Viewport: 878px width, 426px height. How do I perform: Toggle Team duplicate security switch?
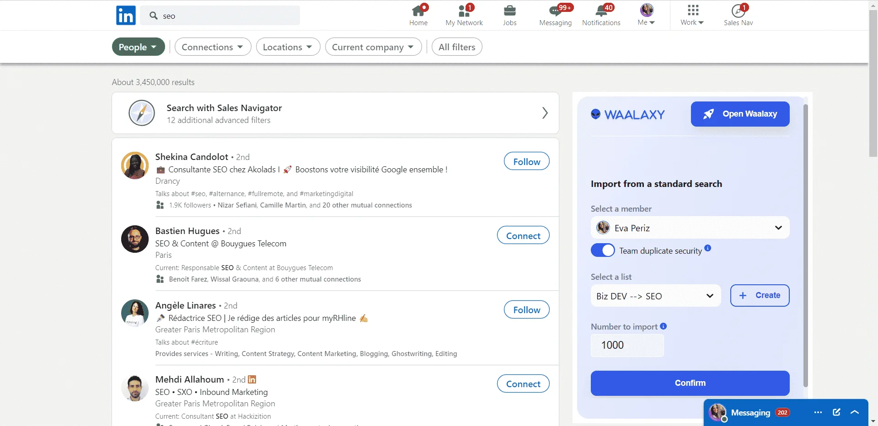click(x=603, y=250)
